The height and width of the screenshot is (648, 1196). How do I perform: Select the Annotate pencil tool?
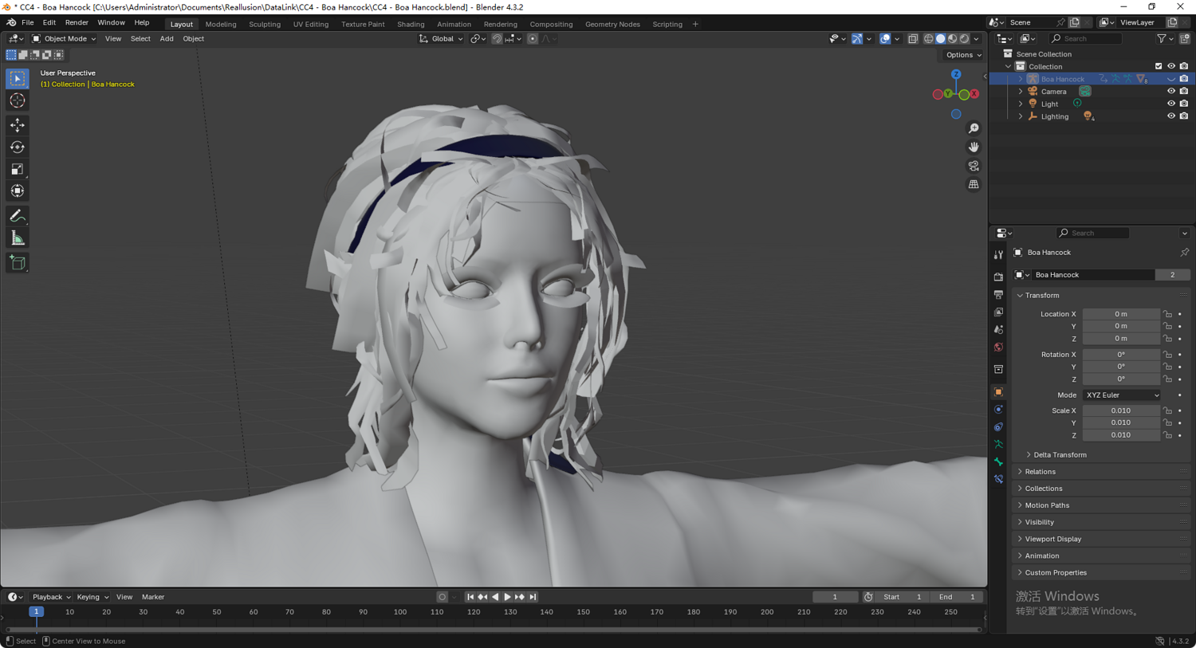pos(18,216)
